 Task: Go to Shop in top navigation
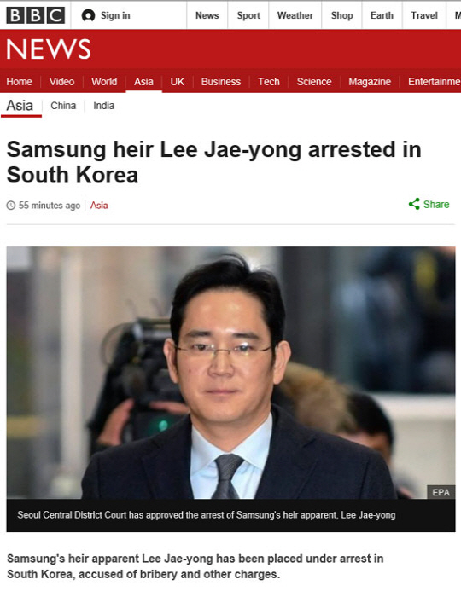click(x=341, y=15)
